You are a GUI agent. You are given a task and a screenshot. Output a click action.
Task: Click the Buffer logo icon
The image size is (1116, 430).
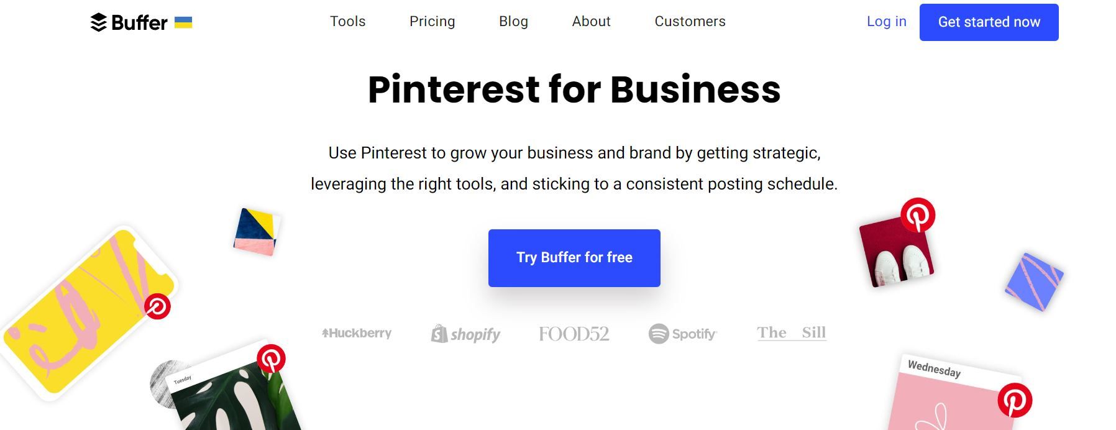coord(98,21)
